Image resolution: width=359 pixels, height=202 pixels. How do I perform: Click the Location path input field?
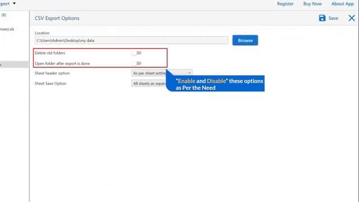coord(131,40)
